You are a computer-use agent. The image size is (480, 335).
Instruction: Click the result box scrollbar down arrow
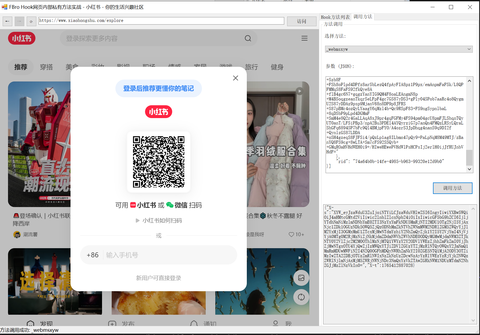(x=473, y=321)
